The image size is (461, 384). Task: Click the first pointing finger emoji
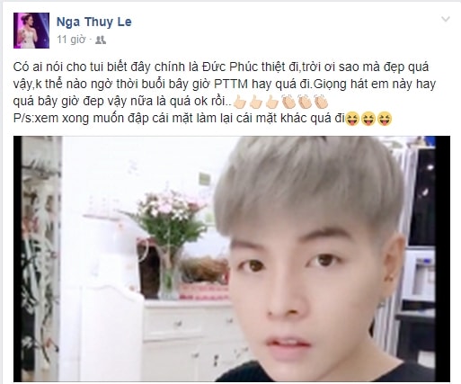point(240,103)
